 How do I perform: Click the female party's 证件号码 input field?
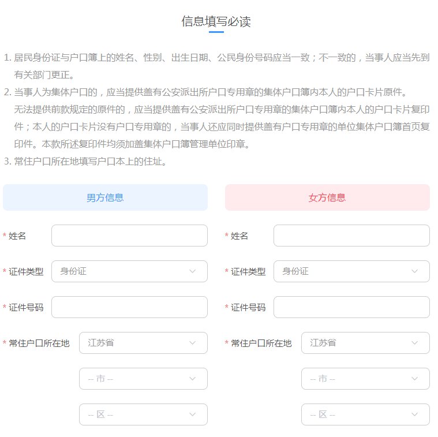[351, 307]
